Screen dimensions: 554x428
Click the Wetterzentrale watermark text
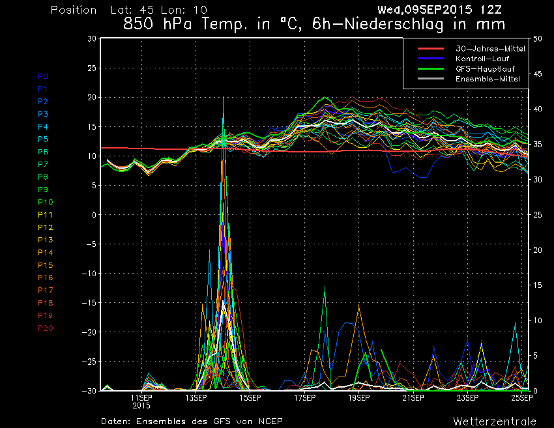(x=495, y=421)
